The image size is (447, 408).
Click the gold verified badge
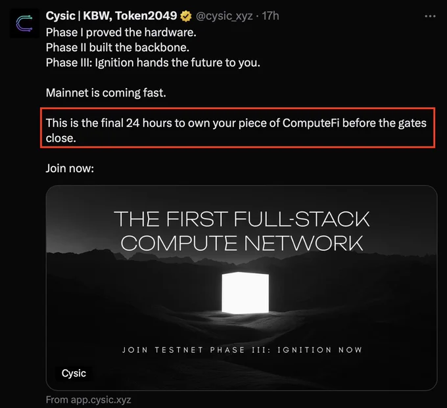(x=186, y=16)
